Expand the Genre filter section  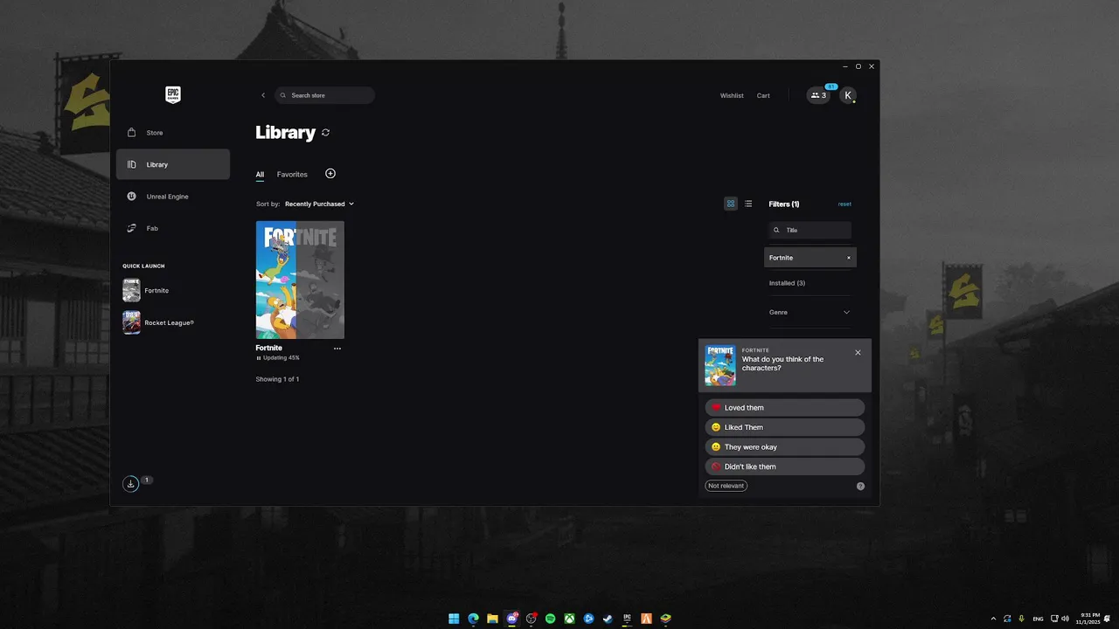click(810, 312)
